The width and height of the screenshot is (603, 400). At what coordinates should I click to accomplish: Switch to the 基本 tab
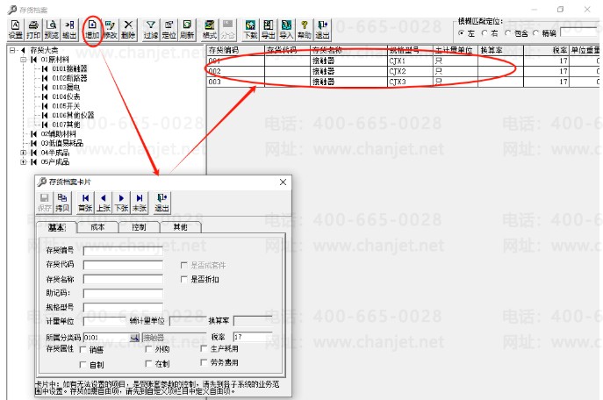pyautogui.click(x=56, y=227)
